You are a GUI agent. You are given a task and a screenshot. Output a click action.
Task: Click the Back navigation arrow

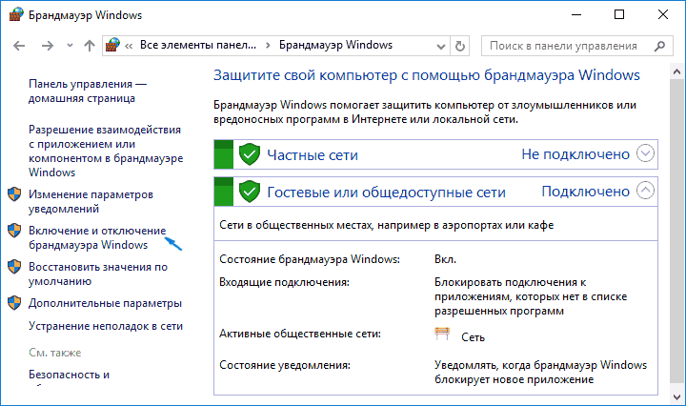19,46
